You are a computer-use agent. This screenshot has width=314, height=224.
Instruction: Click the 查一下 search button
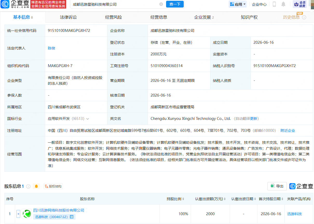[x=175, y=4]
